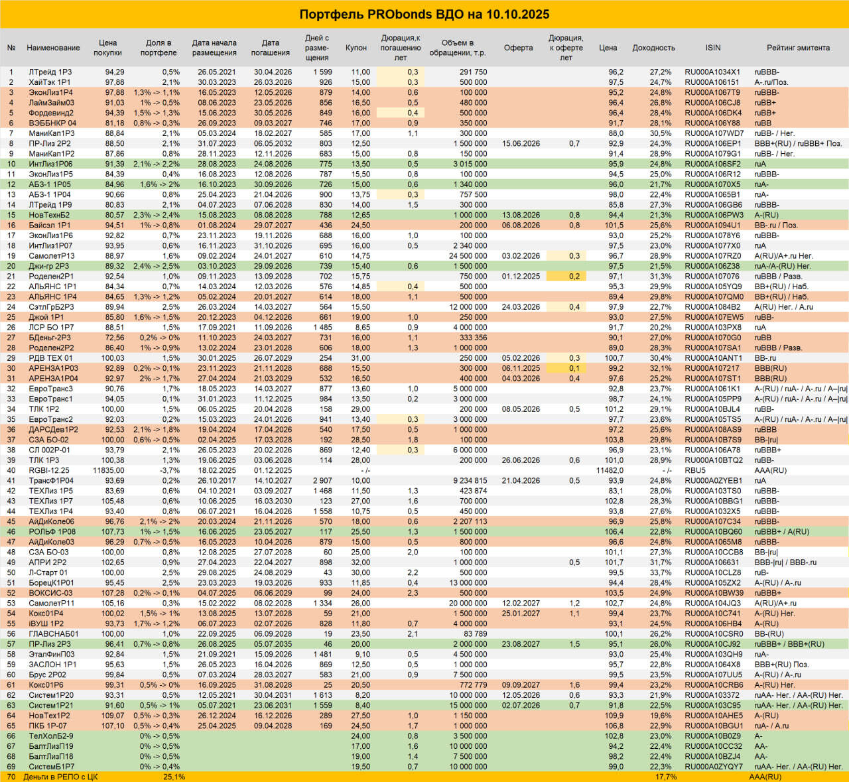Click the '24 500 000' volume cell
This screenshot has height=782, width=849.
(468, 256)
